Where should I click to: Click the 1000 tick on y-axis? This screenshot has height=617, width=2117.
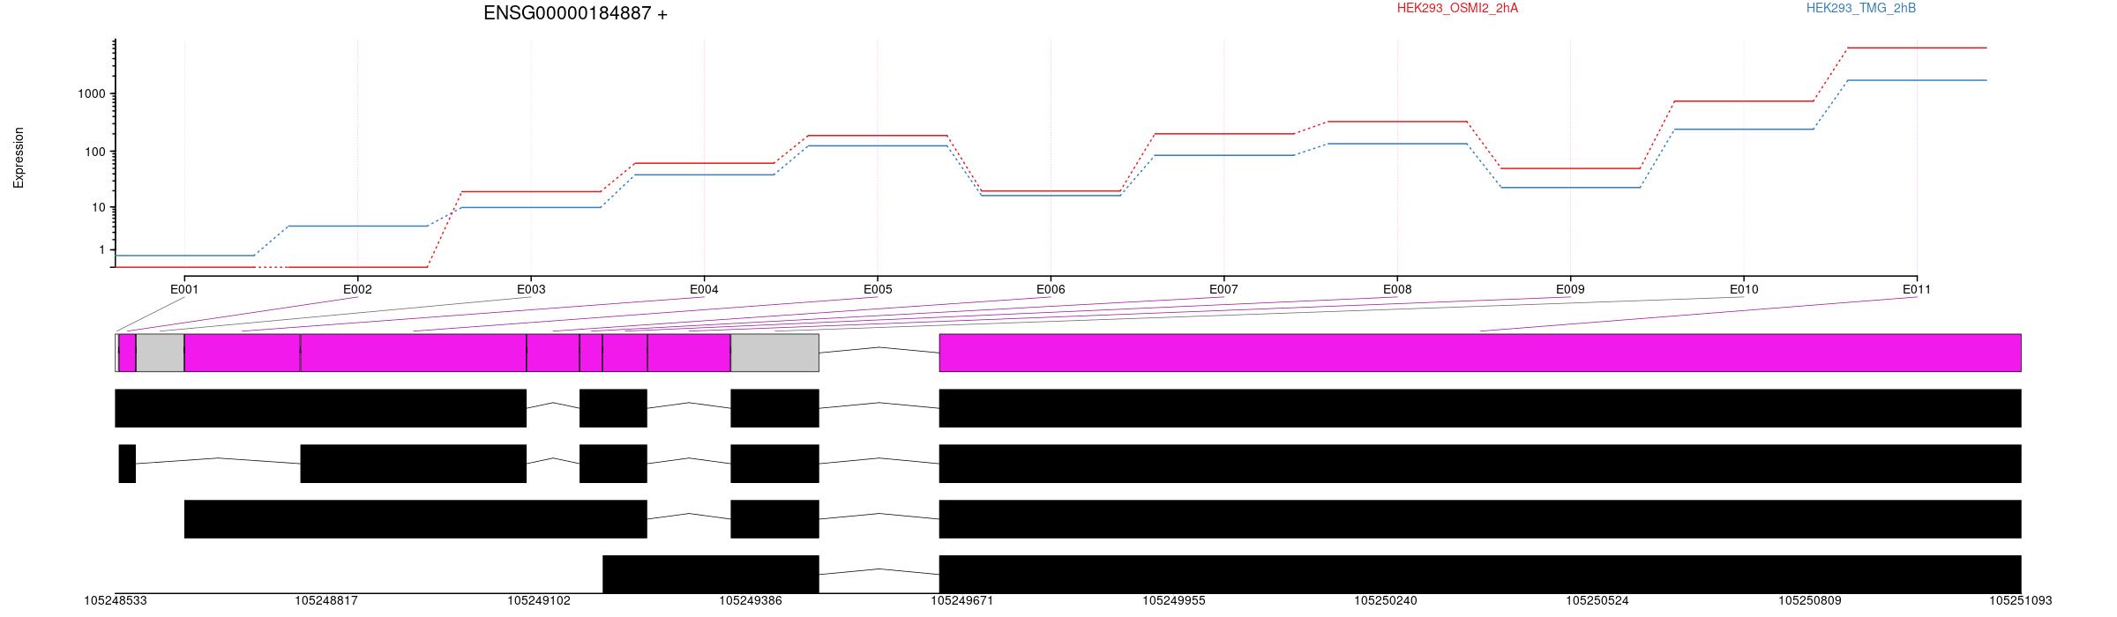pos(93,94)
